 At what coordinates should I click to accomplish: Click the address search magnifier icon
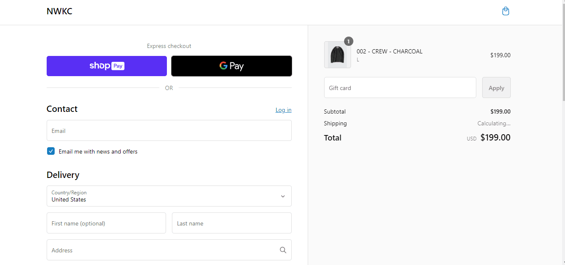(x=283, y=250)
